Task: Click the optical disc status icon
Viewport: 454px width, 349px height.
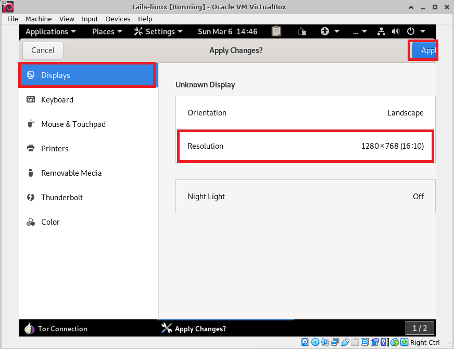Action: click(315, 342)
